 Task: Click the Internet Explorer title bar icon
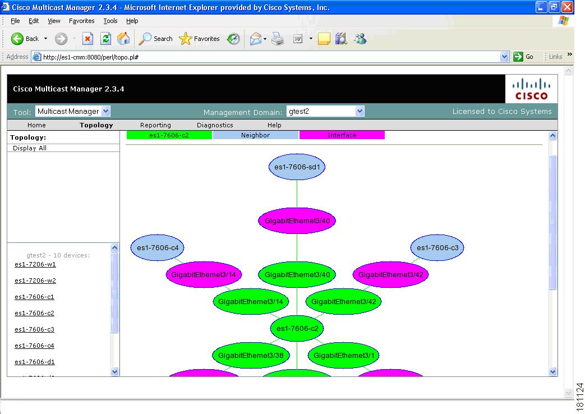click(5, 7)
